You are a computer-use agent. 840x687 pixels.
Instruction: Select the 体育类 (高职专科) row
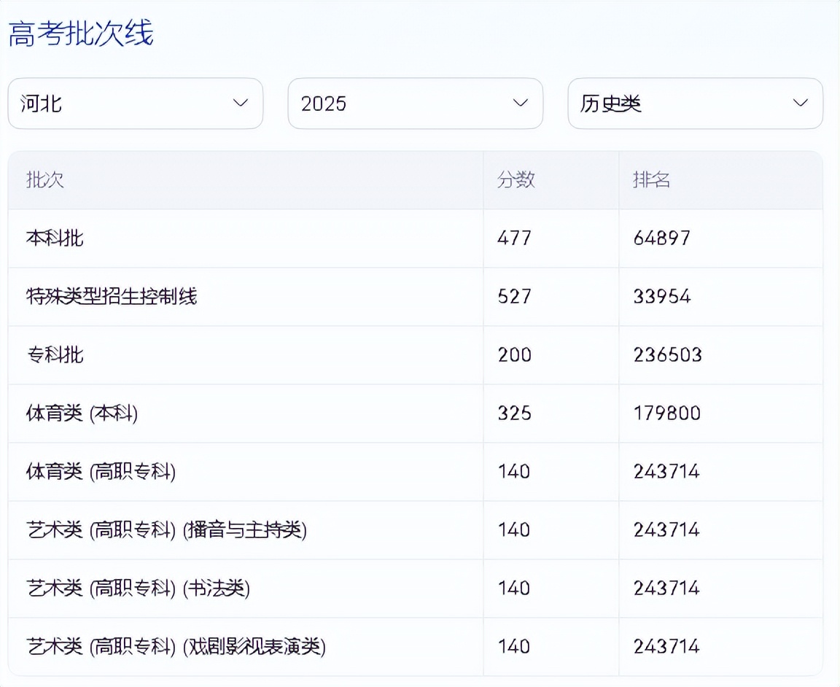[x=100, y=472]
